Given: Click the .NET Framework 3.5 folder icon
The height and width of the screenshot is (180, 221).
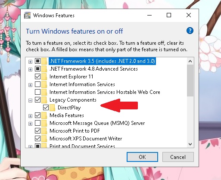Looking at the screenshot, I should coord(44,61).
